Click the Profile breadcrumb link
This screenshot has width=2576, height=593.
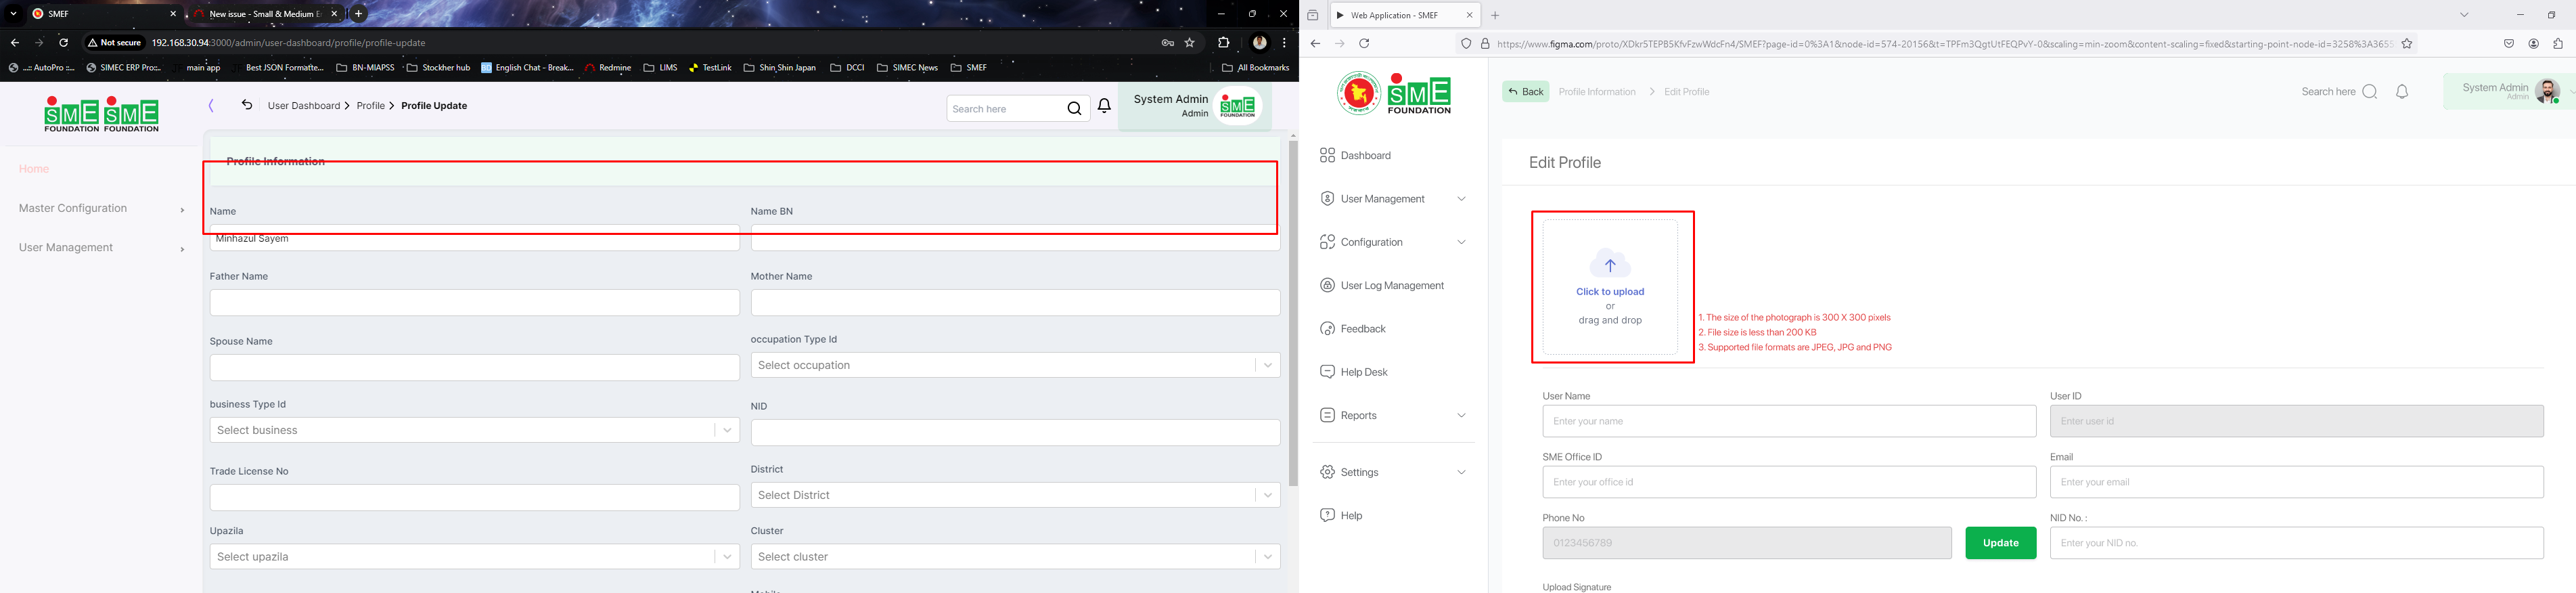[371, 106]
